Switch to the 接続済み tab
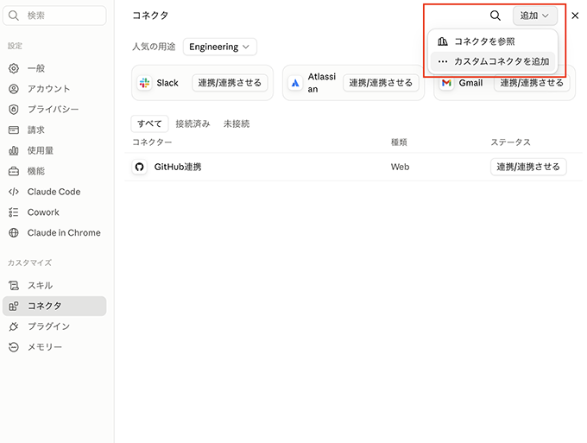The width and height of the screenshot is (587, 443). pos(193,123)
